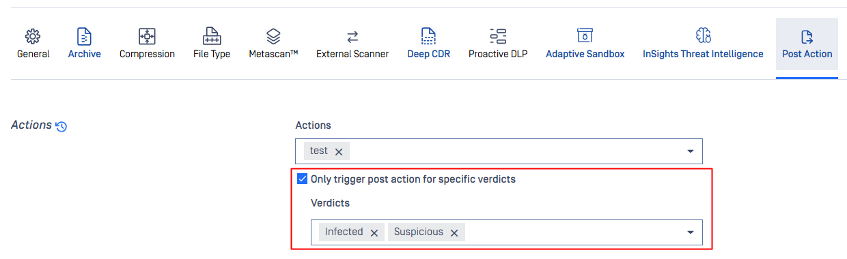
Task: Remove the test action tag
Action: pos(339,151)
